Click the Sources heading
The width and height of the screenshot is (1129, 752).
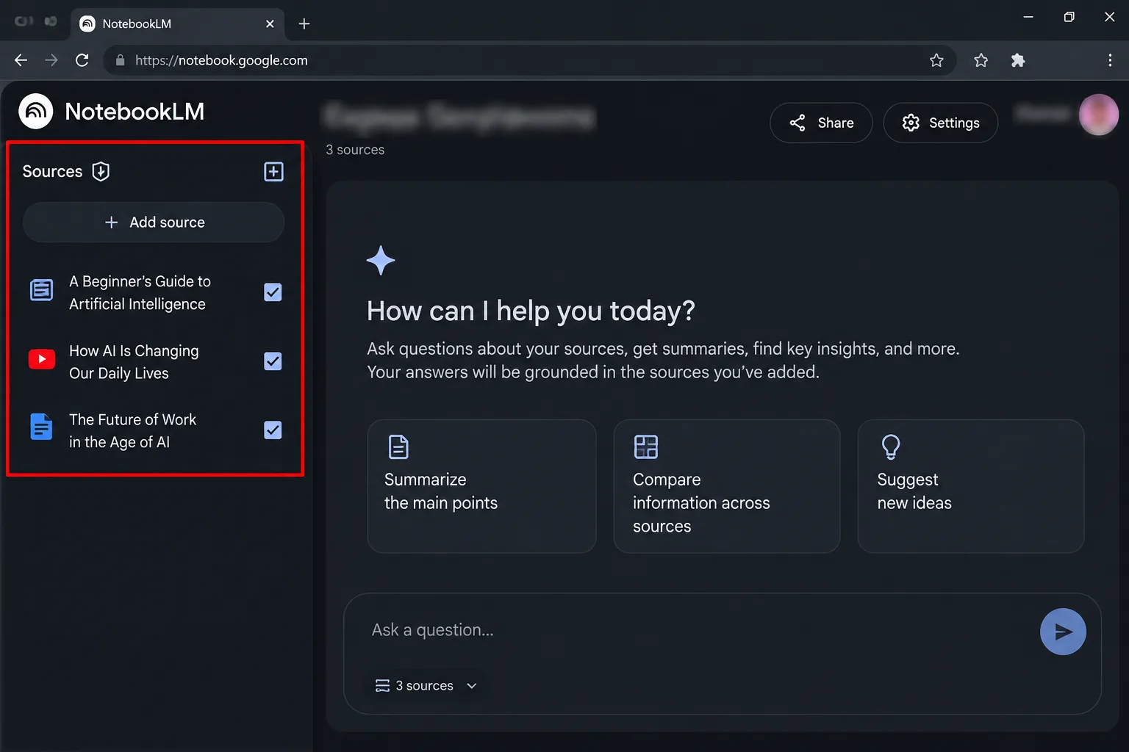point(52,171)
